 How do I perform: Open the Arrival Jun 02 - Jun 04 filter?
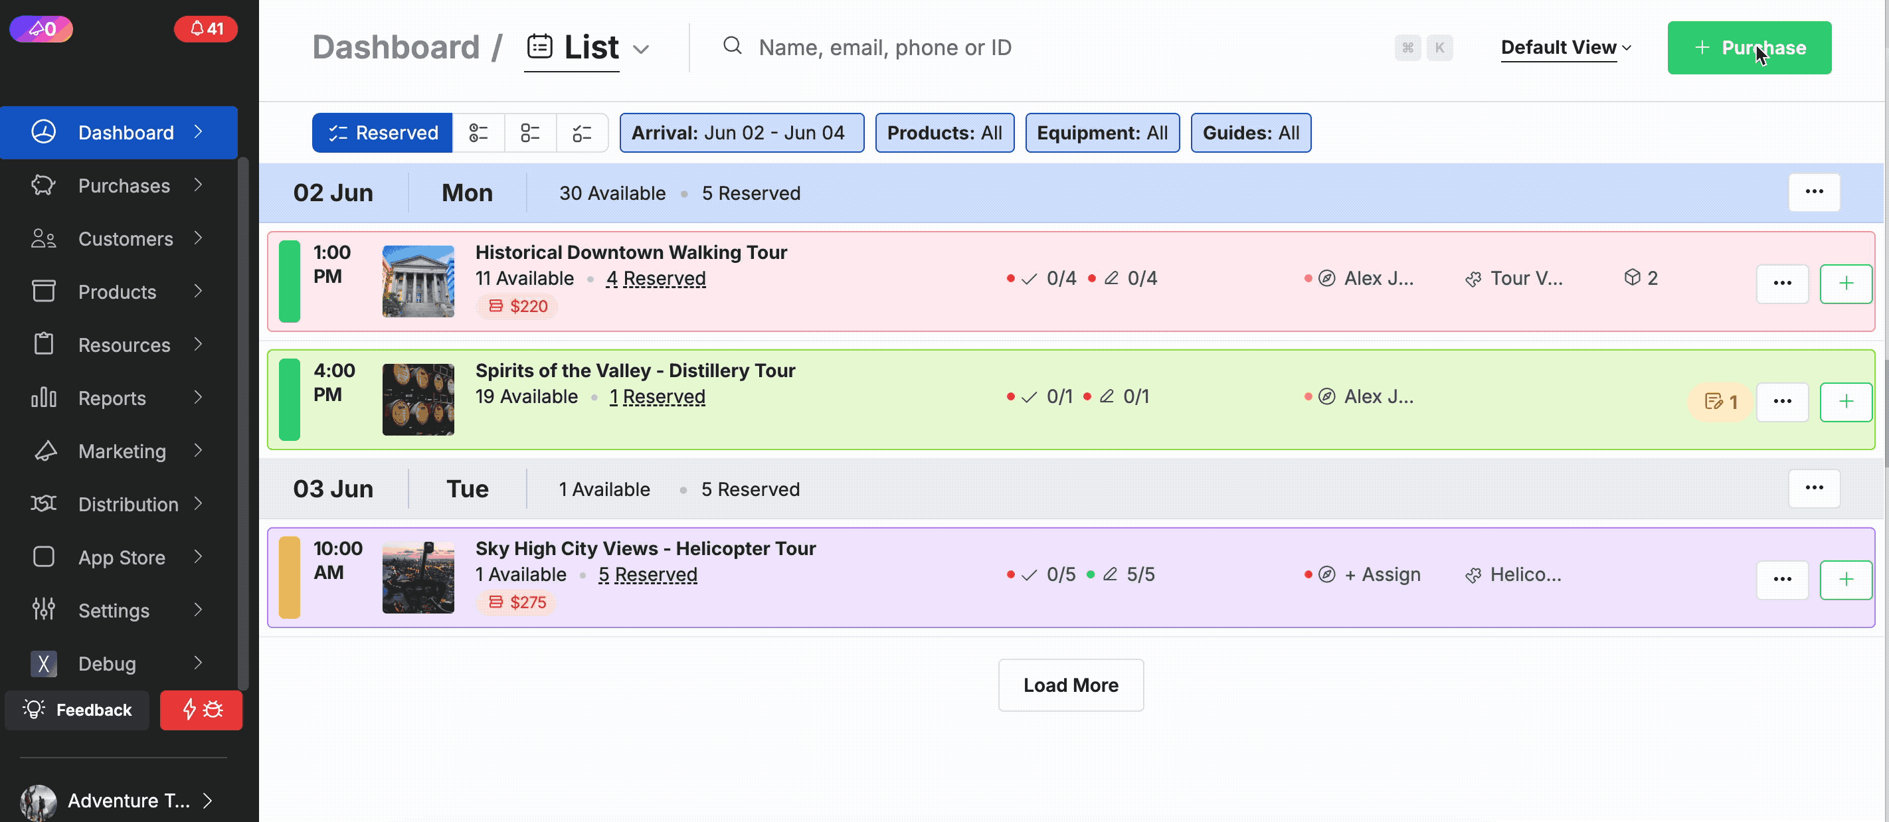click(741, 133)
